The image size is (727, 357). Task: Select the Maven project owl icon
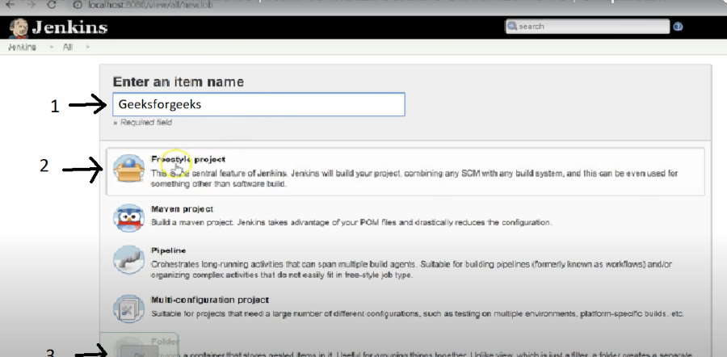click(x=128, y=217)
